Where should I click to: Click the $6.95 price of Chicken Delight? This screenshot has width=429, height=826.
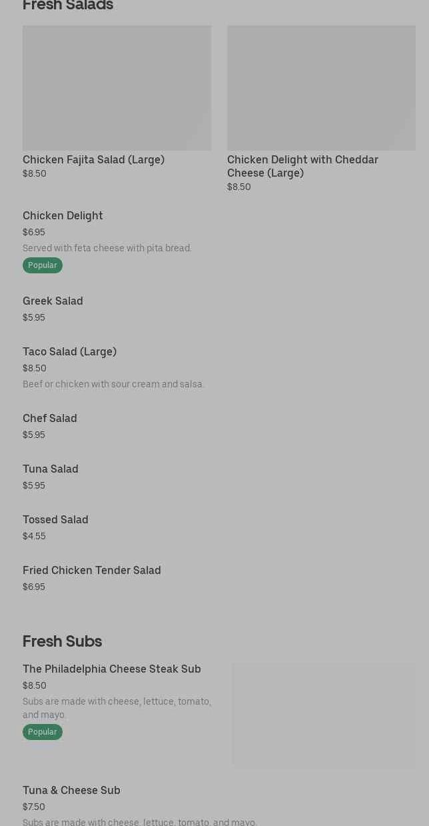[34, 232]
